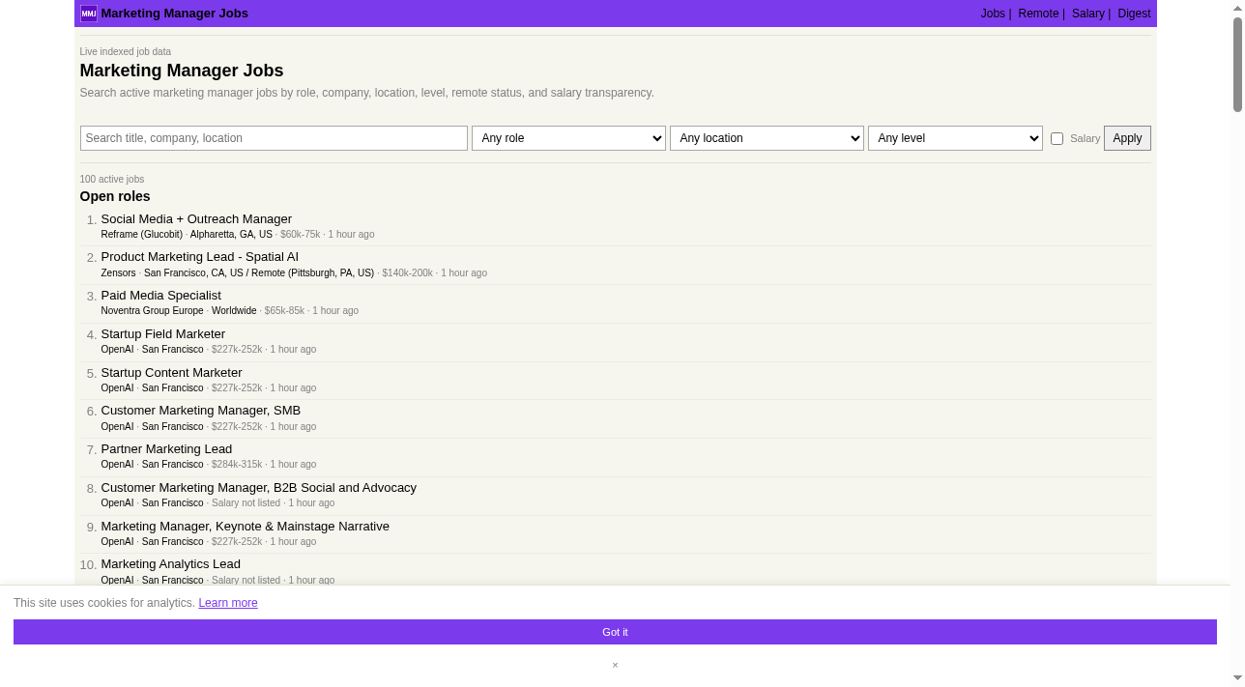Toggle the Salary filter checkbox
The width and height of the screenshot is (1245, 687).
pyautogui.click(x=1057, y=138)
